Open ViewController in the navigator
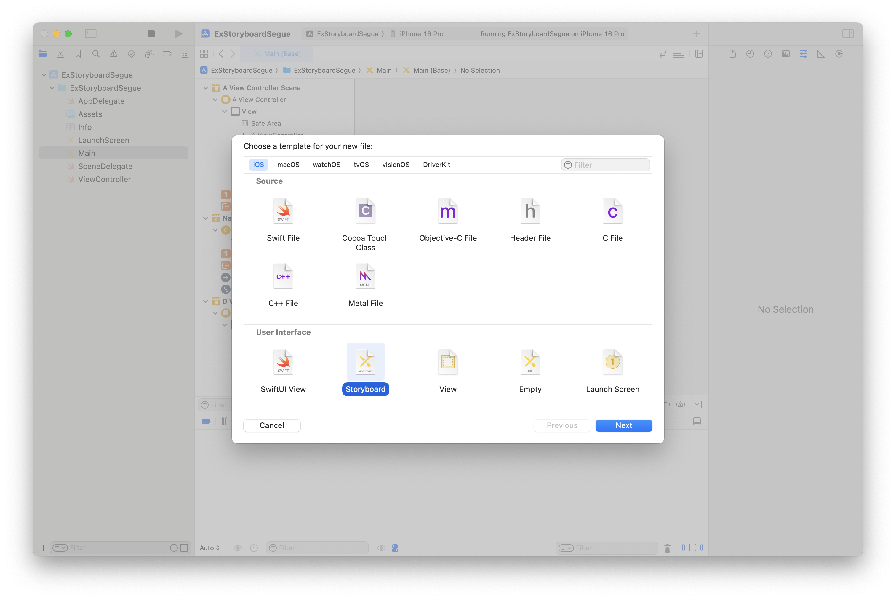 [x=104, y=179]
